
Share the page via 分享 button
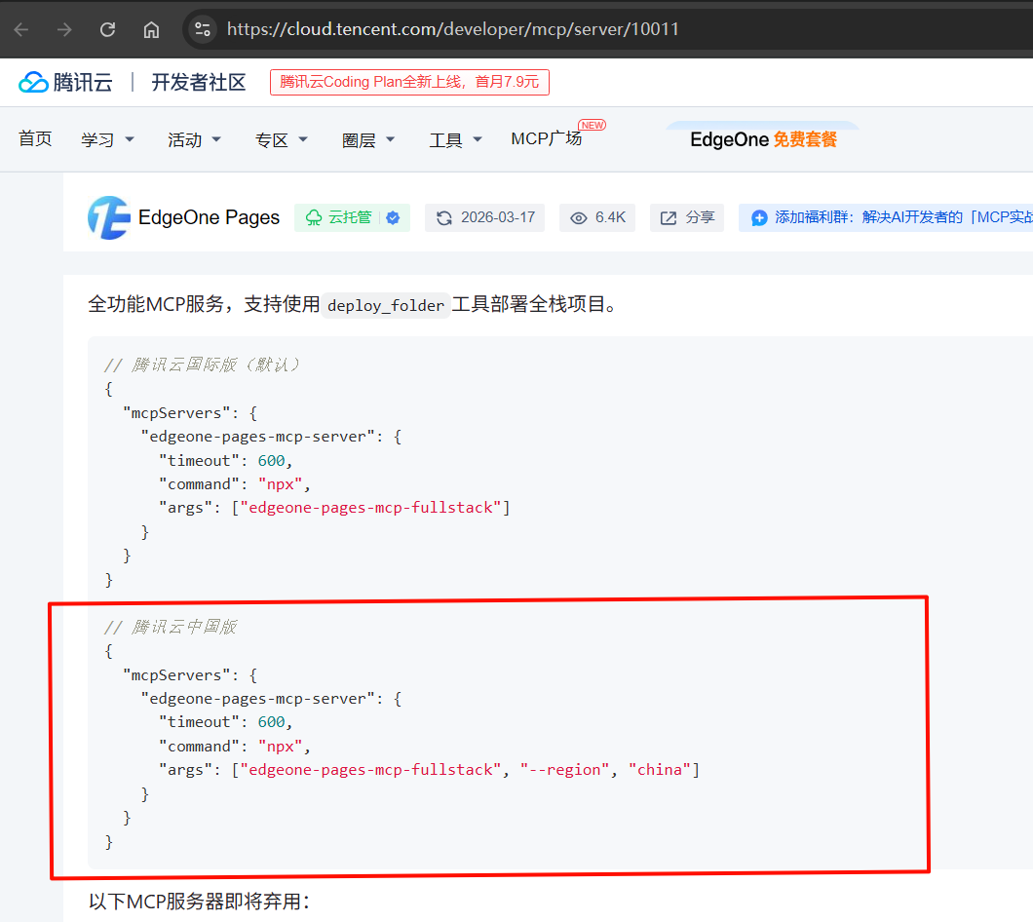click(x=686, y=217)
